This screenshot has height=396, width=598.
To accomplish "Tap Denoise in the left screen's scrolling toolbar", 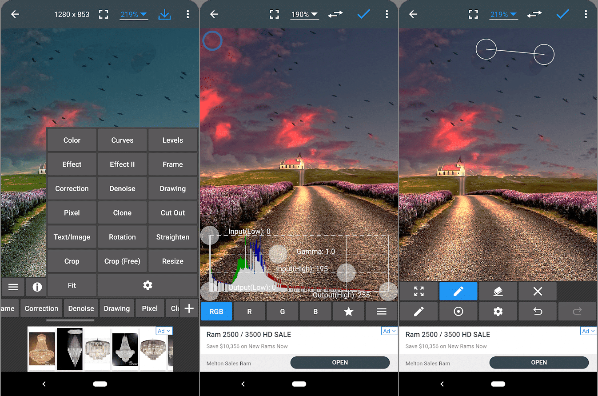I will (x=81, y=308).
